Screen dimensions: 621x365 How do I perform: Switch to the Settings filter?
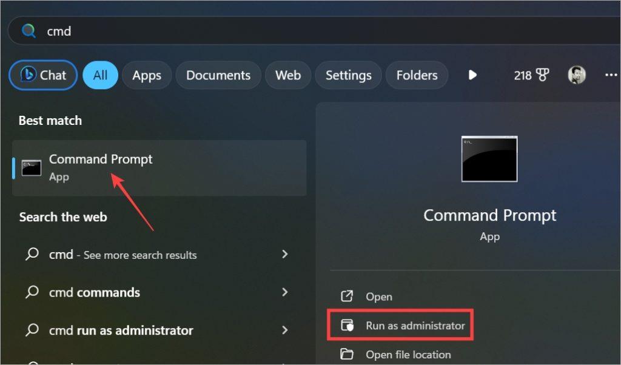pyautogui.click(x=349, y=75)
